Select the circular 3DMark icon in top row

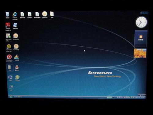(45, 15)
